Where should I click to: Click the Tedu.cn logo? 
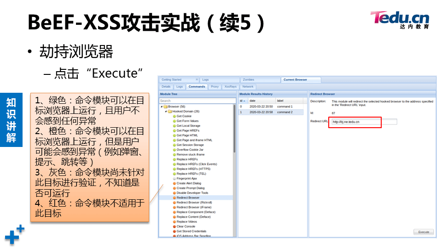click(x=400, y=20)
